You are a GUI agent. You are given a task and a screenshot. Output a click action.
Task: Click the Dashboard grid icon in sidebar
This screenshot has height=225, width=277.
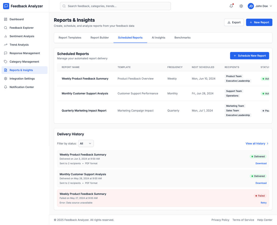(x=6, y=19)
